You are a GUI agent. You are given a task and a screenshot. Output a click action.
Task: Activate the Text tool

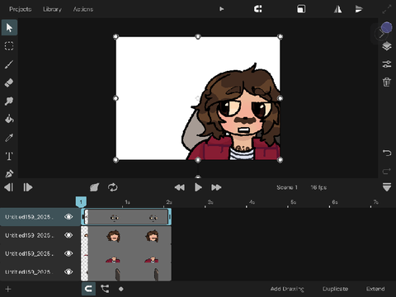tap(9, 156)
